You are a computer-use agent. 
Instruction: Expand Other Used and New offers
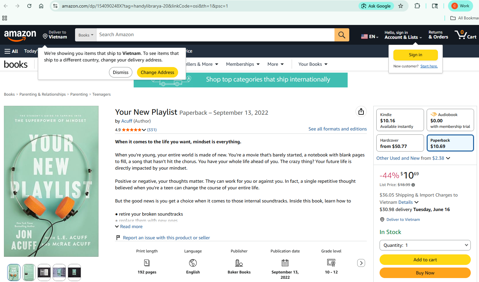coord(413,158)
